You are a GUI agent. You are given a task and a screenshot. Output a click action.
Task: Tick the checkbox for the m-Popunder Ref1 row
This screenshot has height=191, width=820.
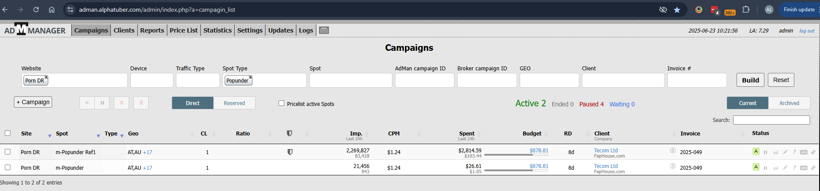(x=7, y=152)
